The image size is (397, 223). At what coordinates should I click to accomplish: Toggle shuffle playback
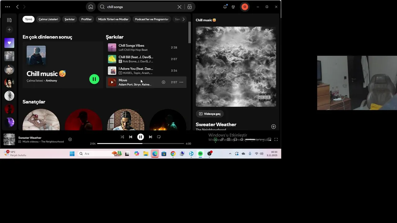tap(122, 137)
